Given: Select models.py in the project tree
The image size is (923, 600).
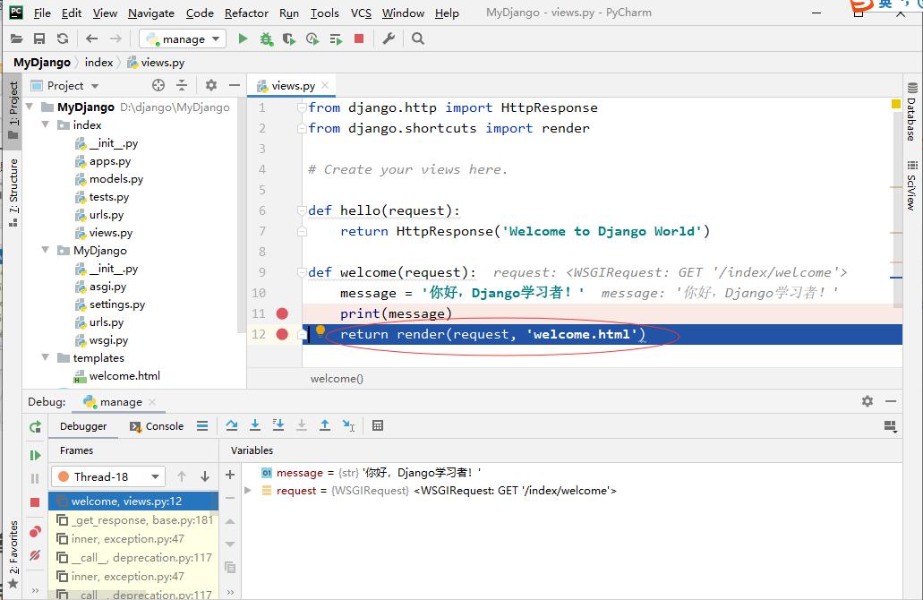Looking at the screenshot, I should 109,179.
